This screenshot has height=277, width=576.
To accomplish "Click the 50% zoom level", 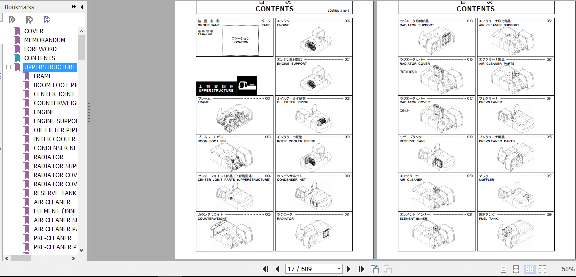I will (x=568, y=269).
